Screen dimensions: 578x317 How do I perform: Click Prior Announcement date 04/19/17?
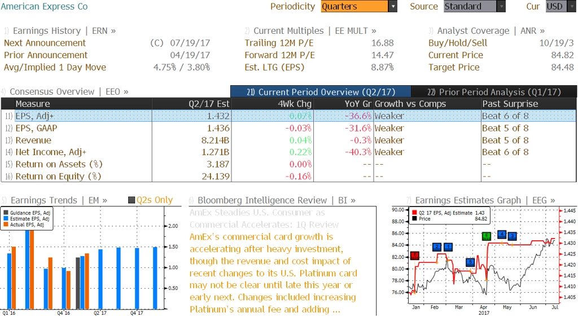pos(190,55)
